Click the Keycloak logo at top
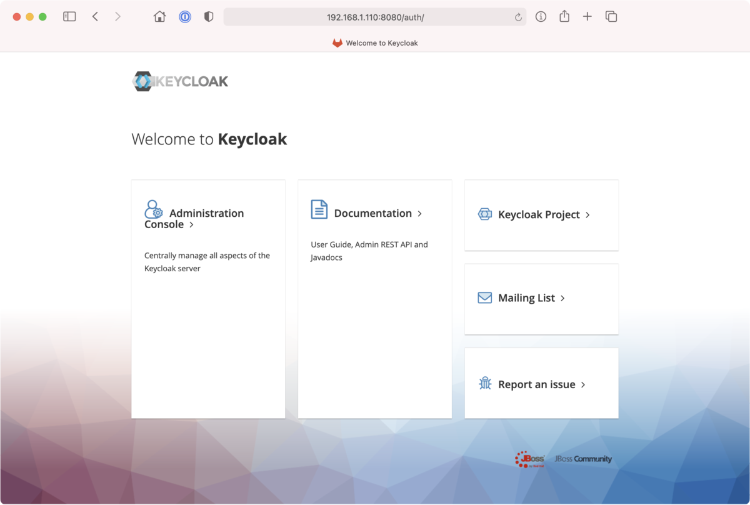This screenshot has width=750, height=505. (x=180, y=81)
